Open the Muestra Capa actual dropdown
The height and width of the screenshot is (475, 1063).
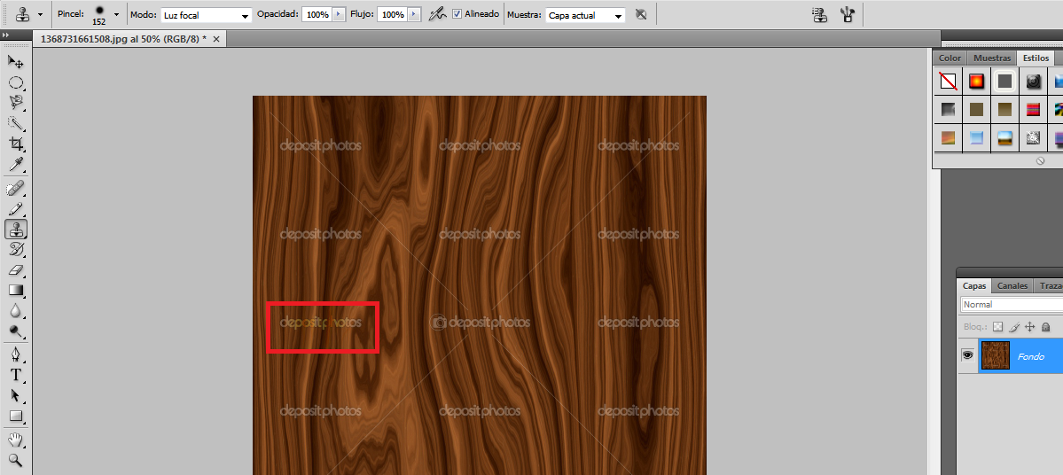585,15
